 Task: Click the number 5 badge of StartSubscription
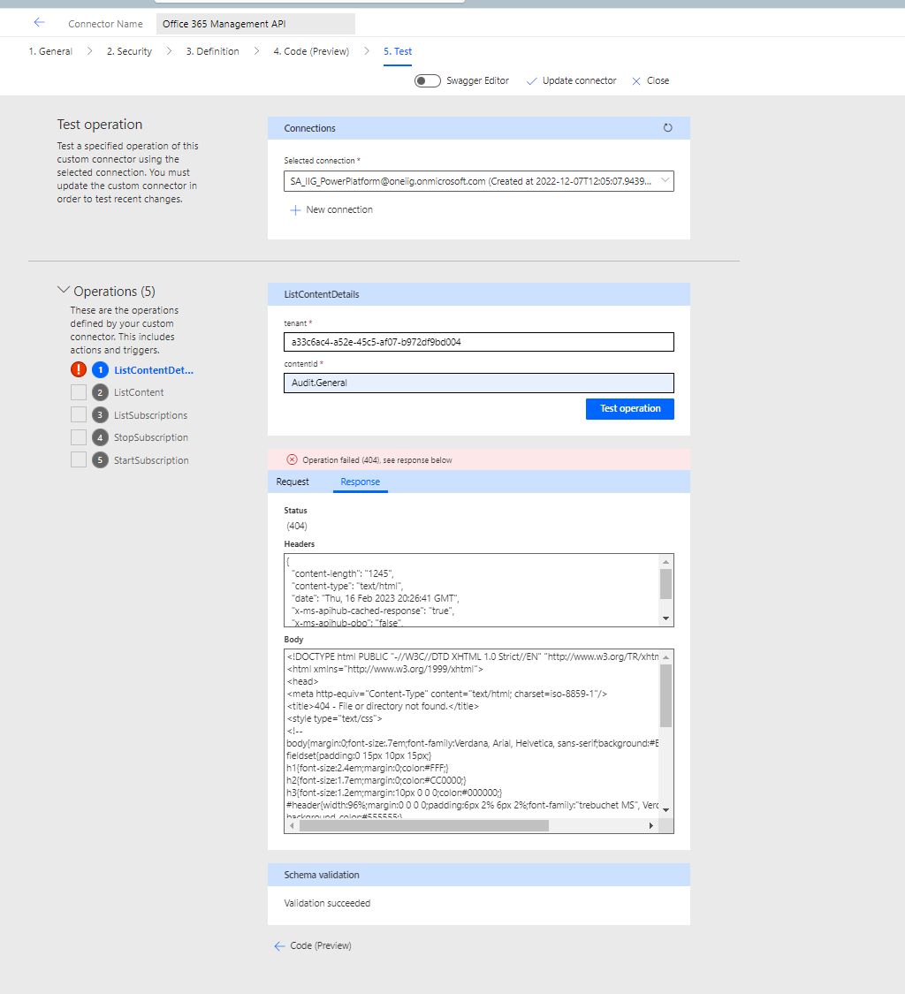tap(100, 460)
